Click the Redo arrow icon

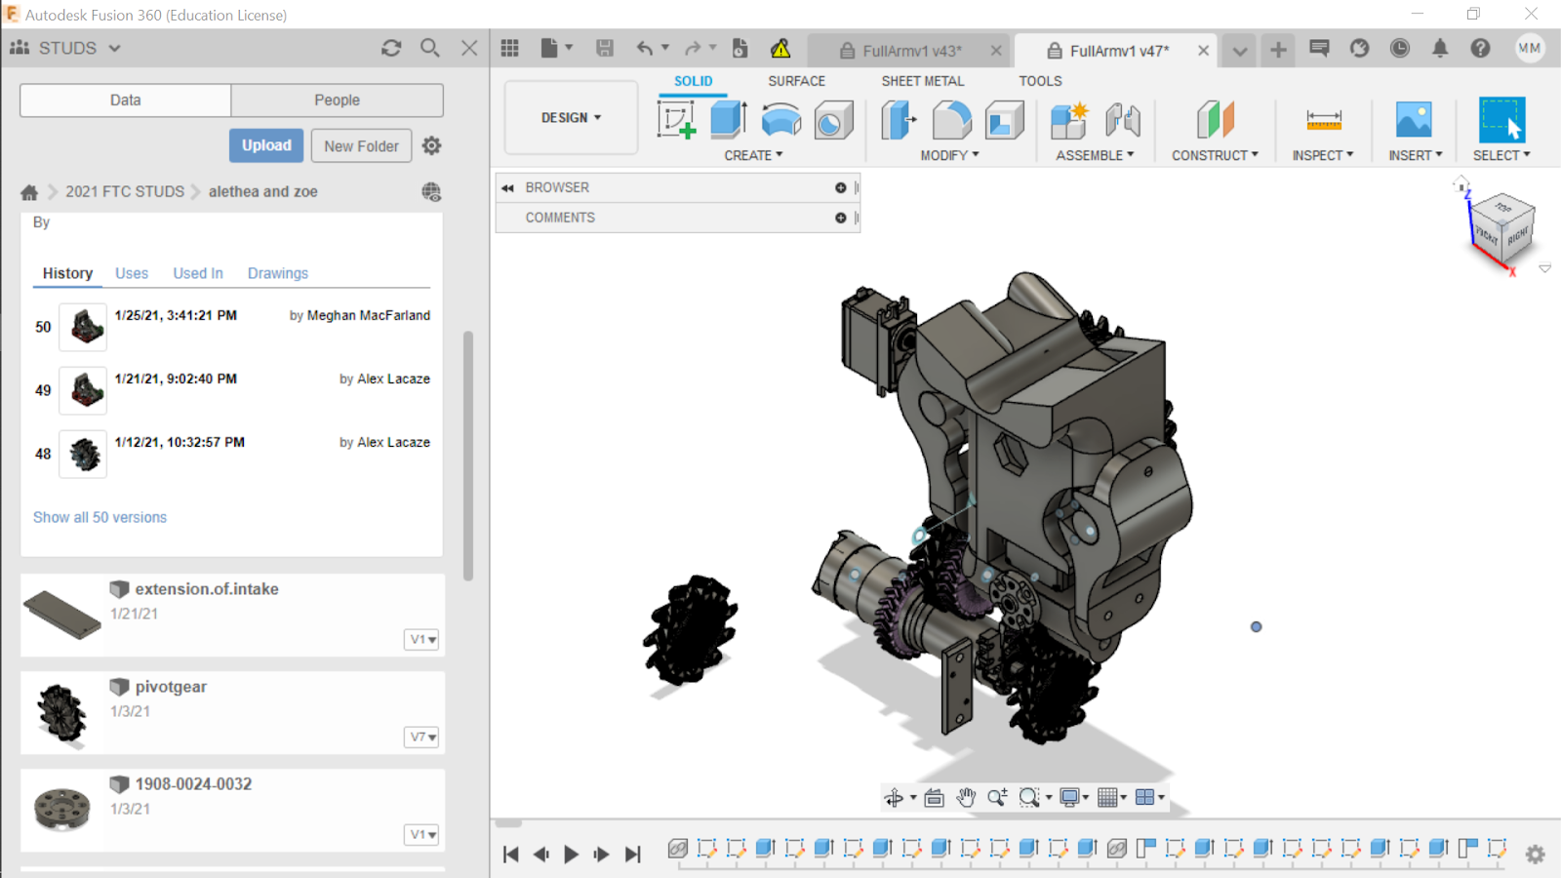[x=693, y=48]
